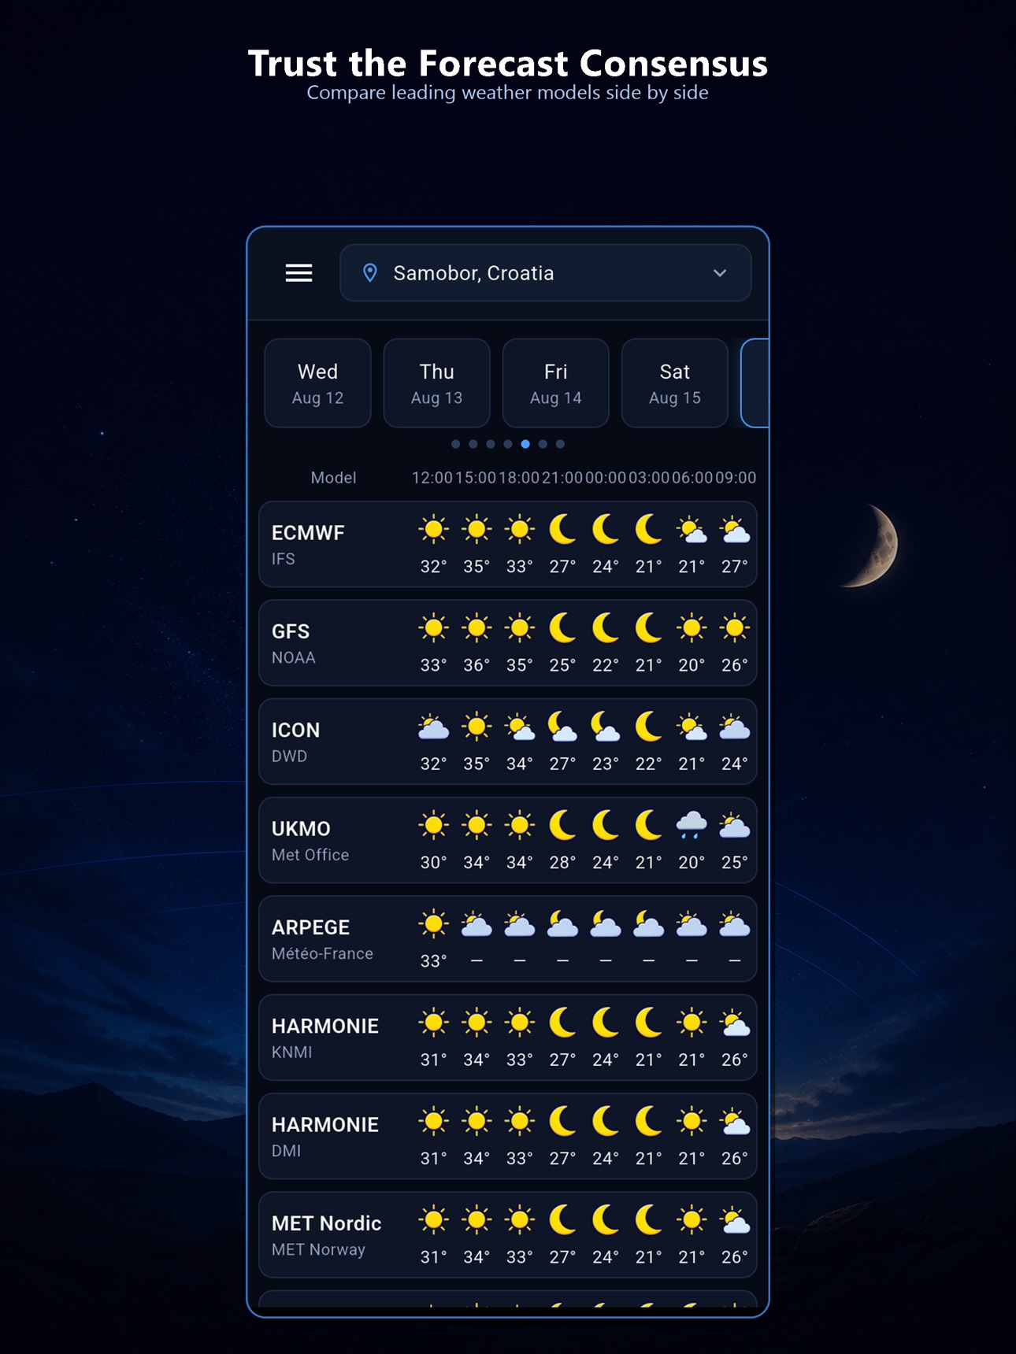
Task: Click the ARPEGE 15:00 cloudy icon
Action: click(x=476, y=924)
